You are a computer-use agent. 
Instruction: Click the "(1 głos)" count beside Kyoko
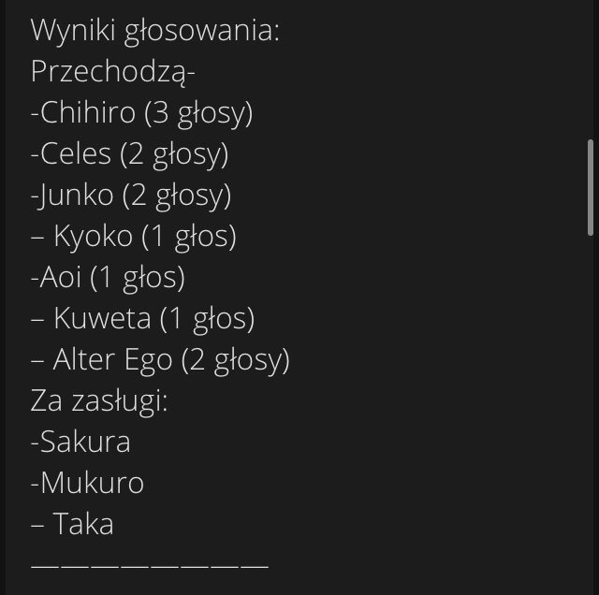tap(189, 237)
